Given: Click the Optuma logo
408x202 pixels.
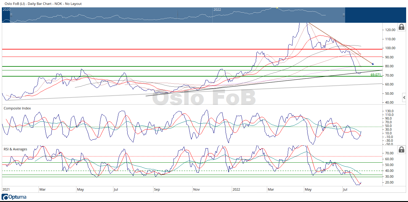Looking at the screenshot, I should tap(14, 197).
